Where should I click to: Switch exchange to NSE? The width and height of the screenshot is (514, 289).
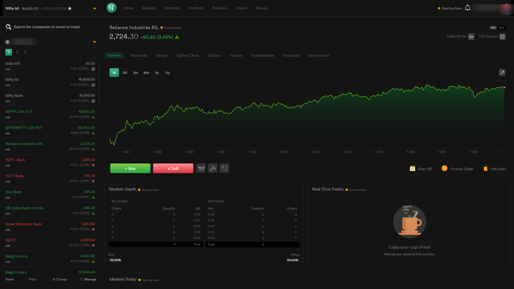point(493,28)
